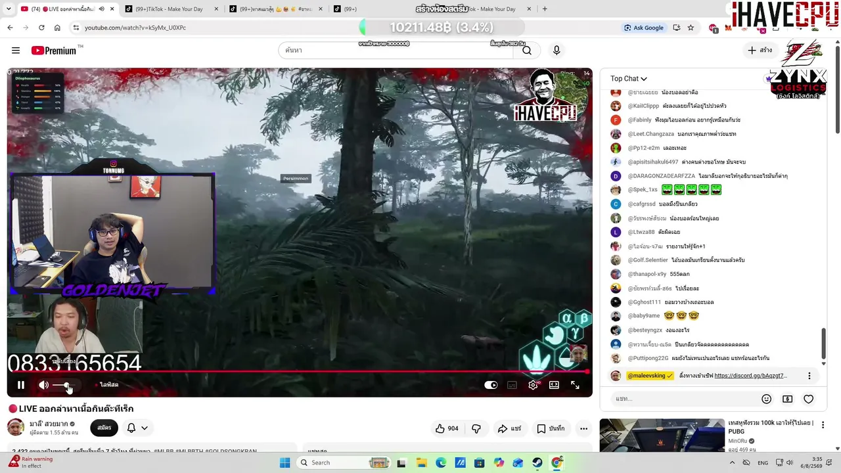Viewport: 841px width, 473px height.
Task: Focus the YouTube search box ค้นหา
Action: pos(396,51)
